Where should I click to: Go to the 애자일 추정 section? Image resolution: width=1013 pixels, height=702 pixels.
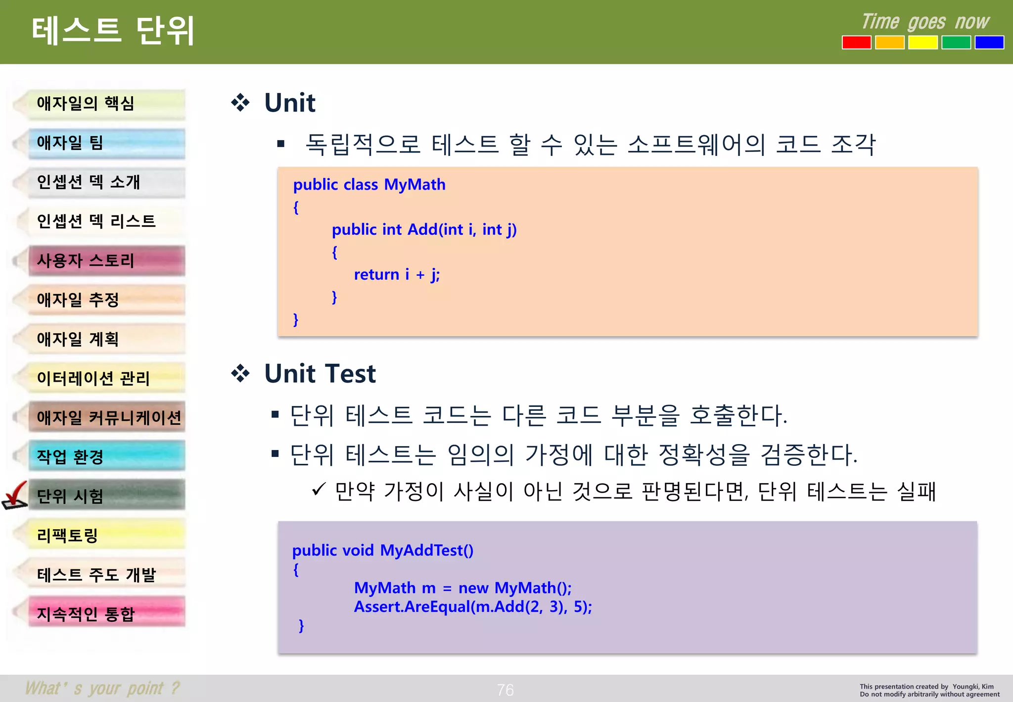click(99, 300)
